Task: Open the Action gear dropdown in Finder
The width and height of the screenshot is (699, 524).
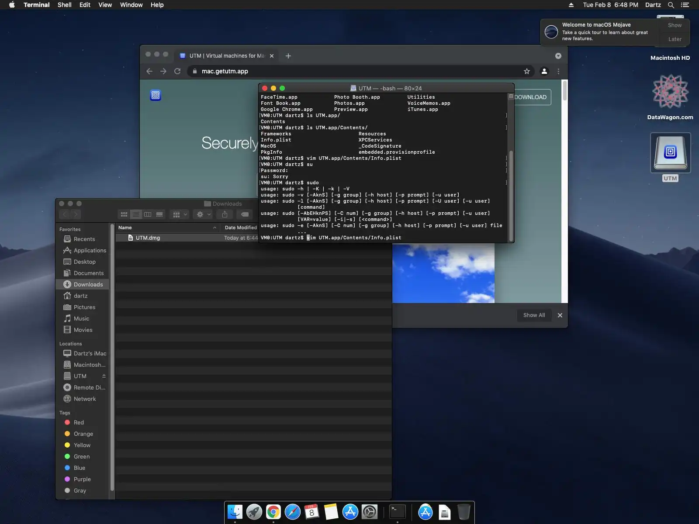Action: 204,214
